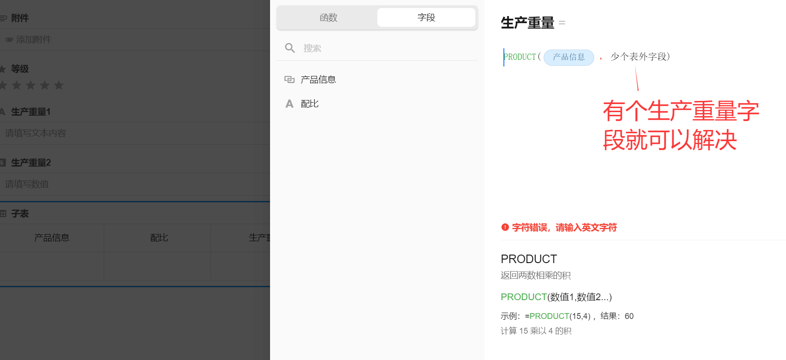Image resolution: width=786 pixels, height=360 pixels.
Task: Click the 生产重量 formula title
Action: [x=528, y=22]
